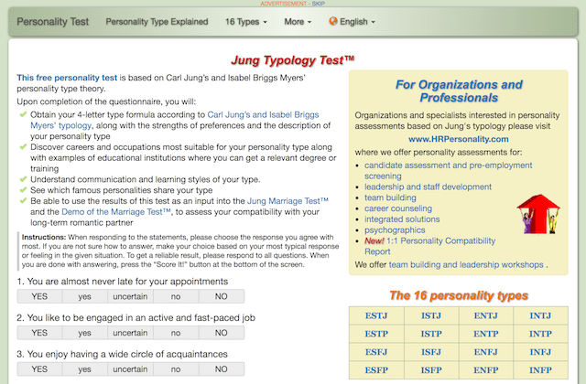Open the ISFP personality type
586x384 pixels.
point(431,370)
